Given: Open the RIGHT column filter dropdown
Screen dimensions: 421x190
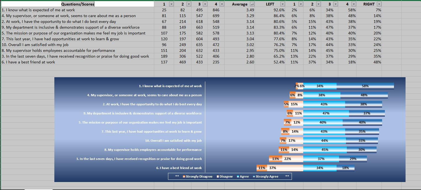Looking at the screenshot, I should click(x=379, y=4).
